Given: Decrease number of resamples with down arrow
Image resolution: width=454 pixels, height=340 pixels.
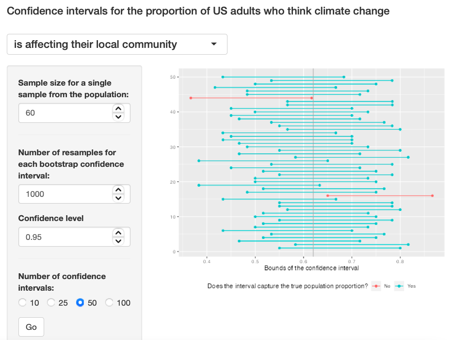Looking at the screenshot, I should [x=118, y=198].
